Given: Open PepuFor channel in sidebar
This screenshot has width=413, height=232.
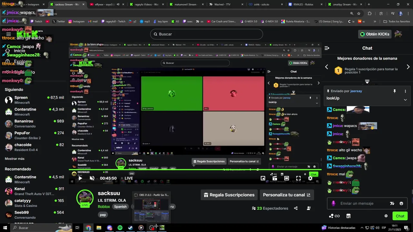Looking at the screenshot, I should click(x=35, y=135).
